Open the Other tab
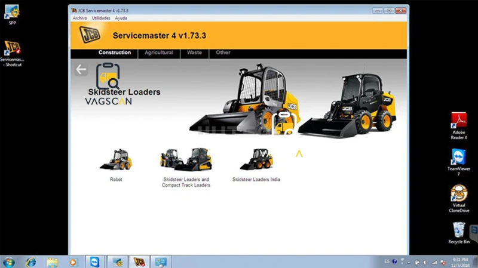The image size is (478, 268). [223, 53]
